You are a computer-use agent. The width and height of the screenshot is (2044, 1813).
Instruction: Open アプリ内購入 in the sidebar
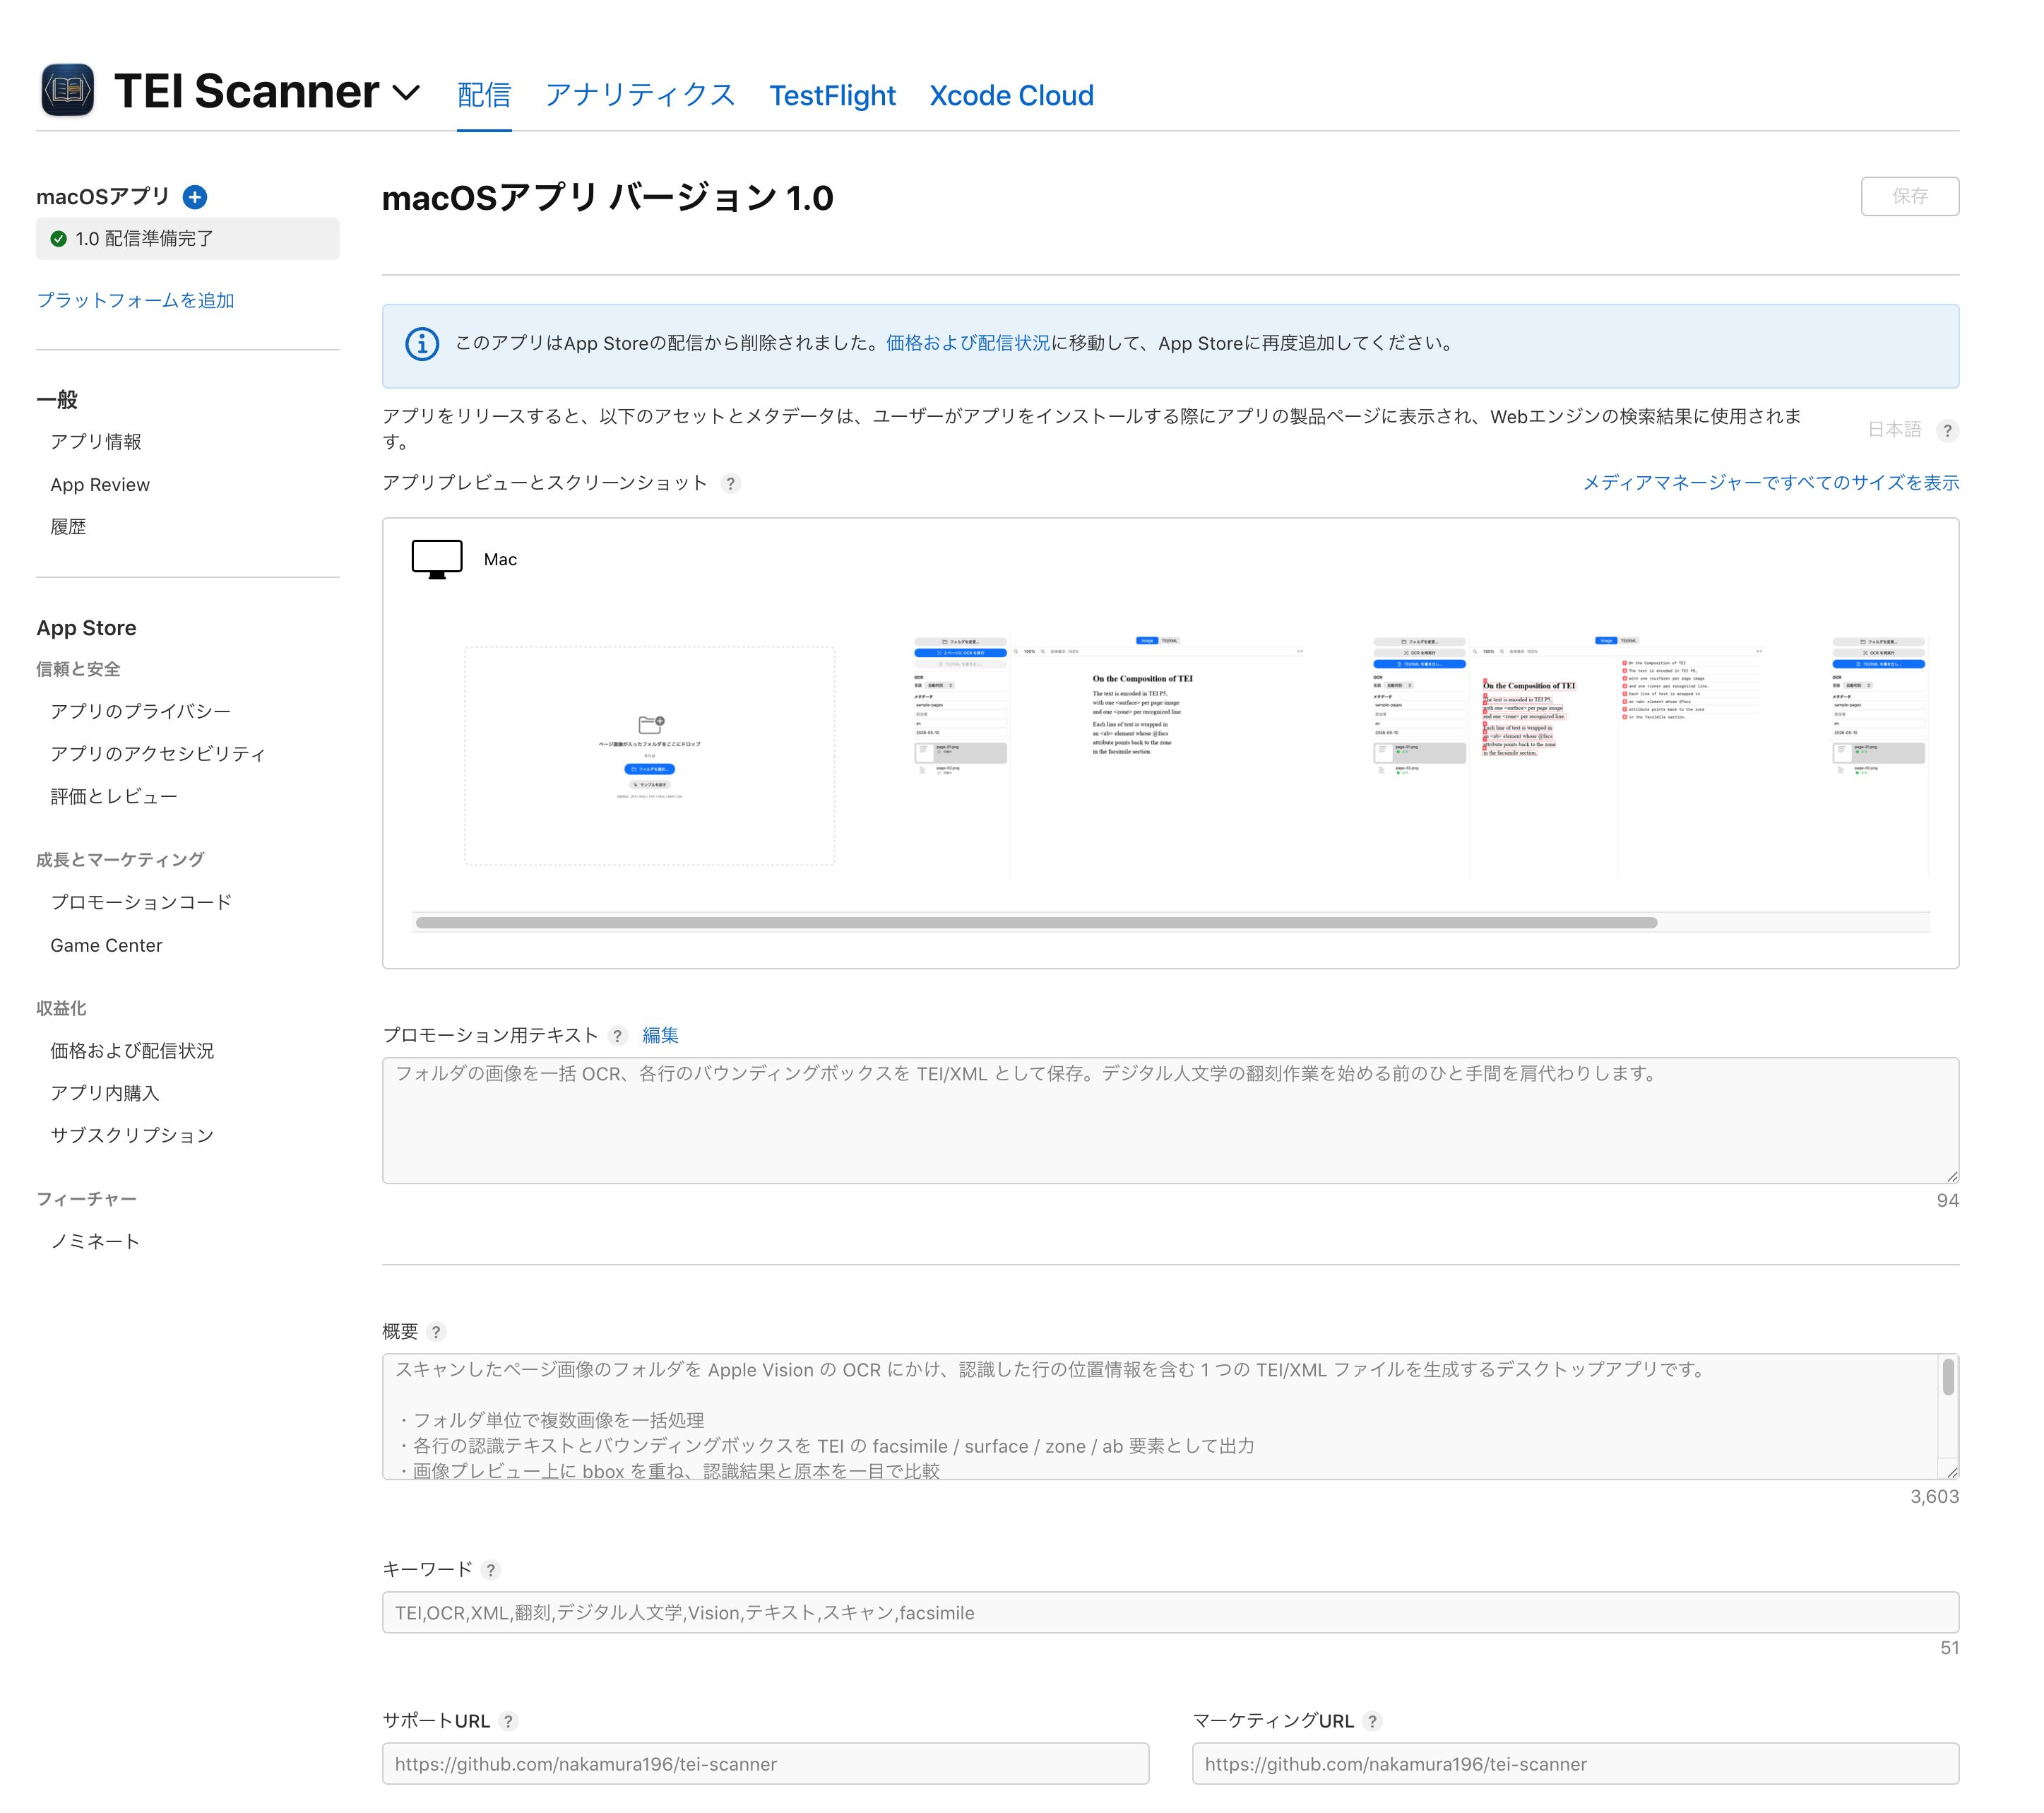105,1092
